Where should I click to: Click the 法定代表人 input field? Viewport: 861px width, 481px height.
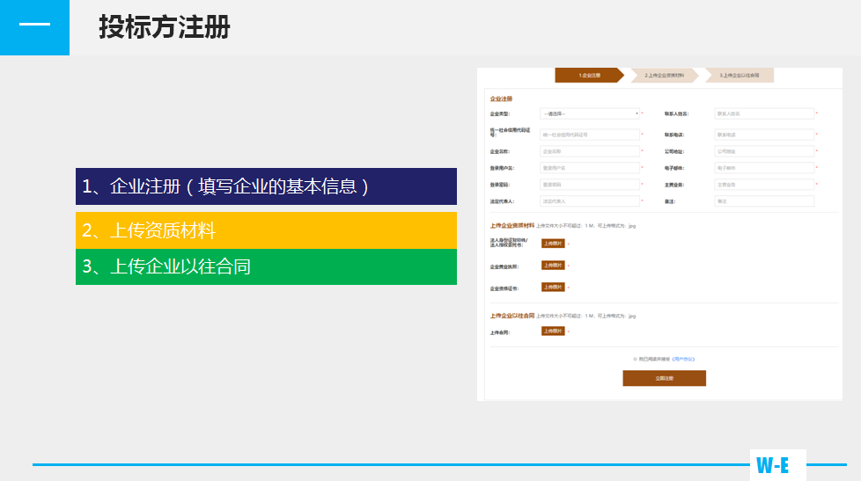click(x=589, y=201)
